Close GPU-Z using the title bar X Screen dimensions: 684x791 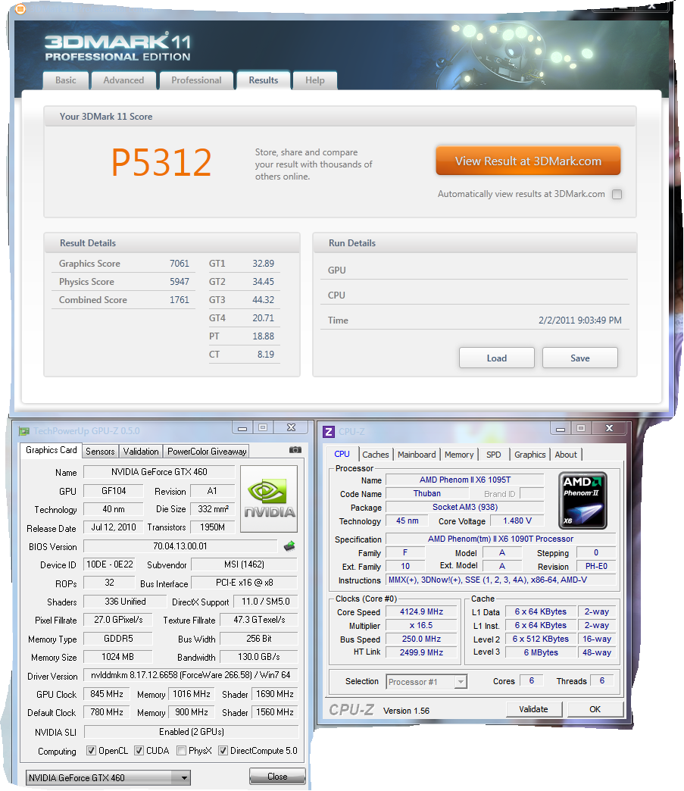coord(291,428)
